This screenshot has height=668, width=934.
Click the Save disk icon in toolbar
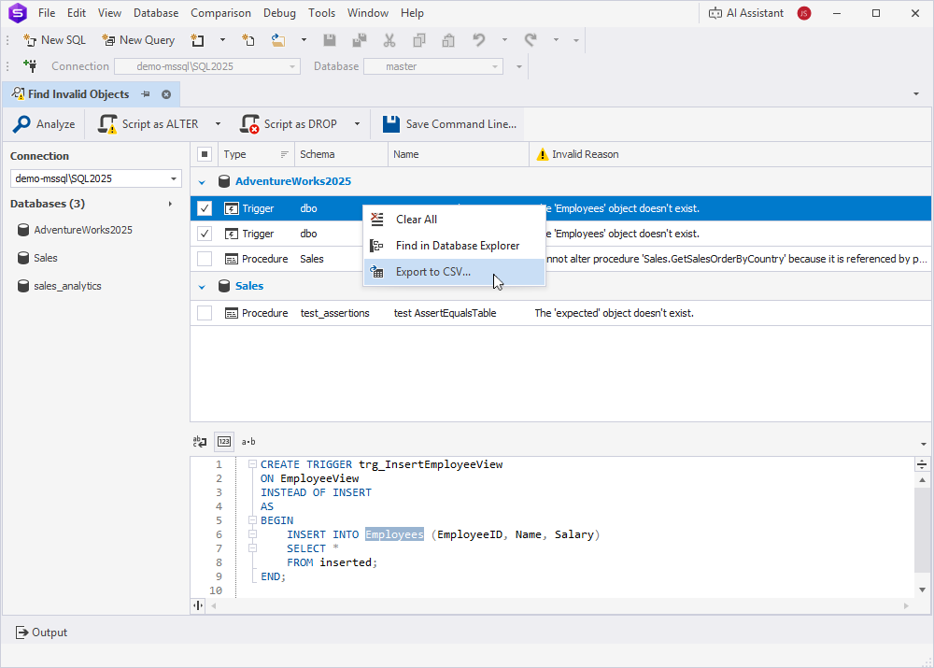tap(330, 40)
